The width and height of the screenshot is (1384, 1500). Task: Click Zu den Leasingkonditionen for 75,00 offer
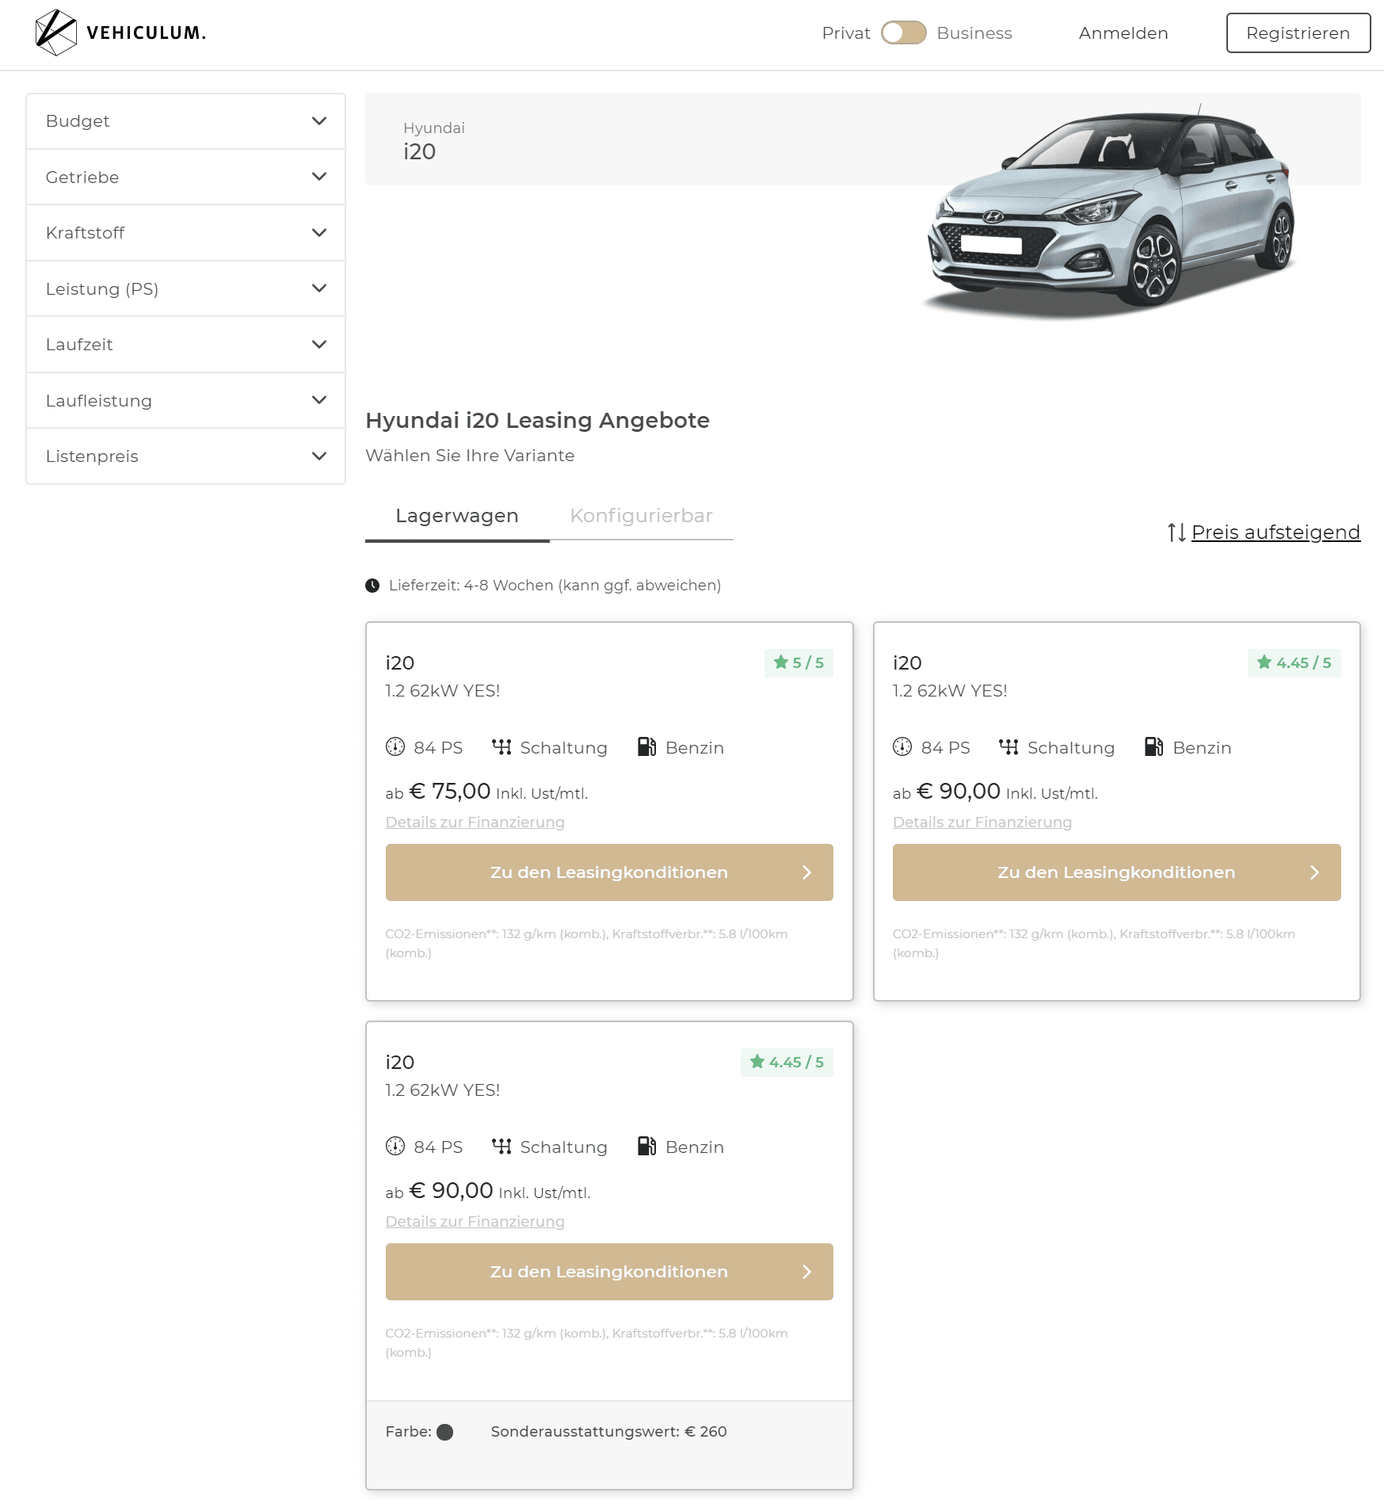[609, 872]
